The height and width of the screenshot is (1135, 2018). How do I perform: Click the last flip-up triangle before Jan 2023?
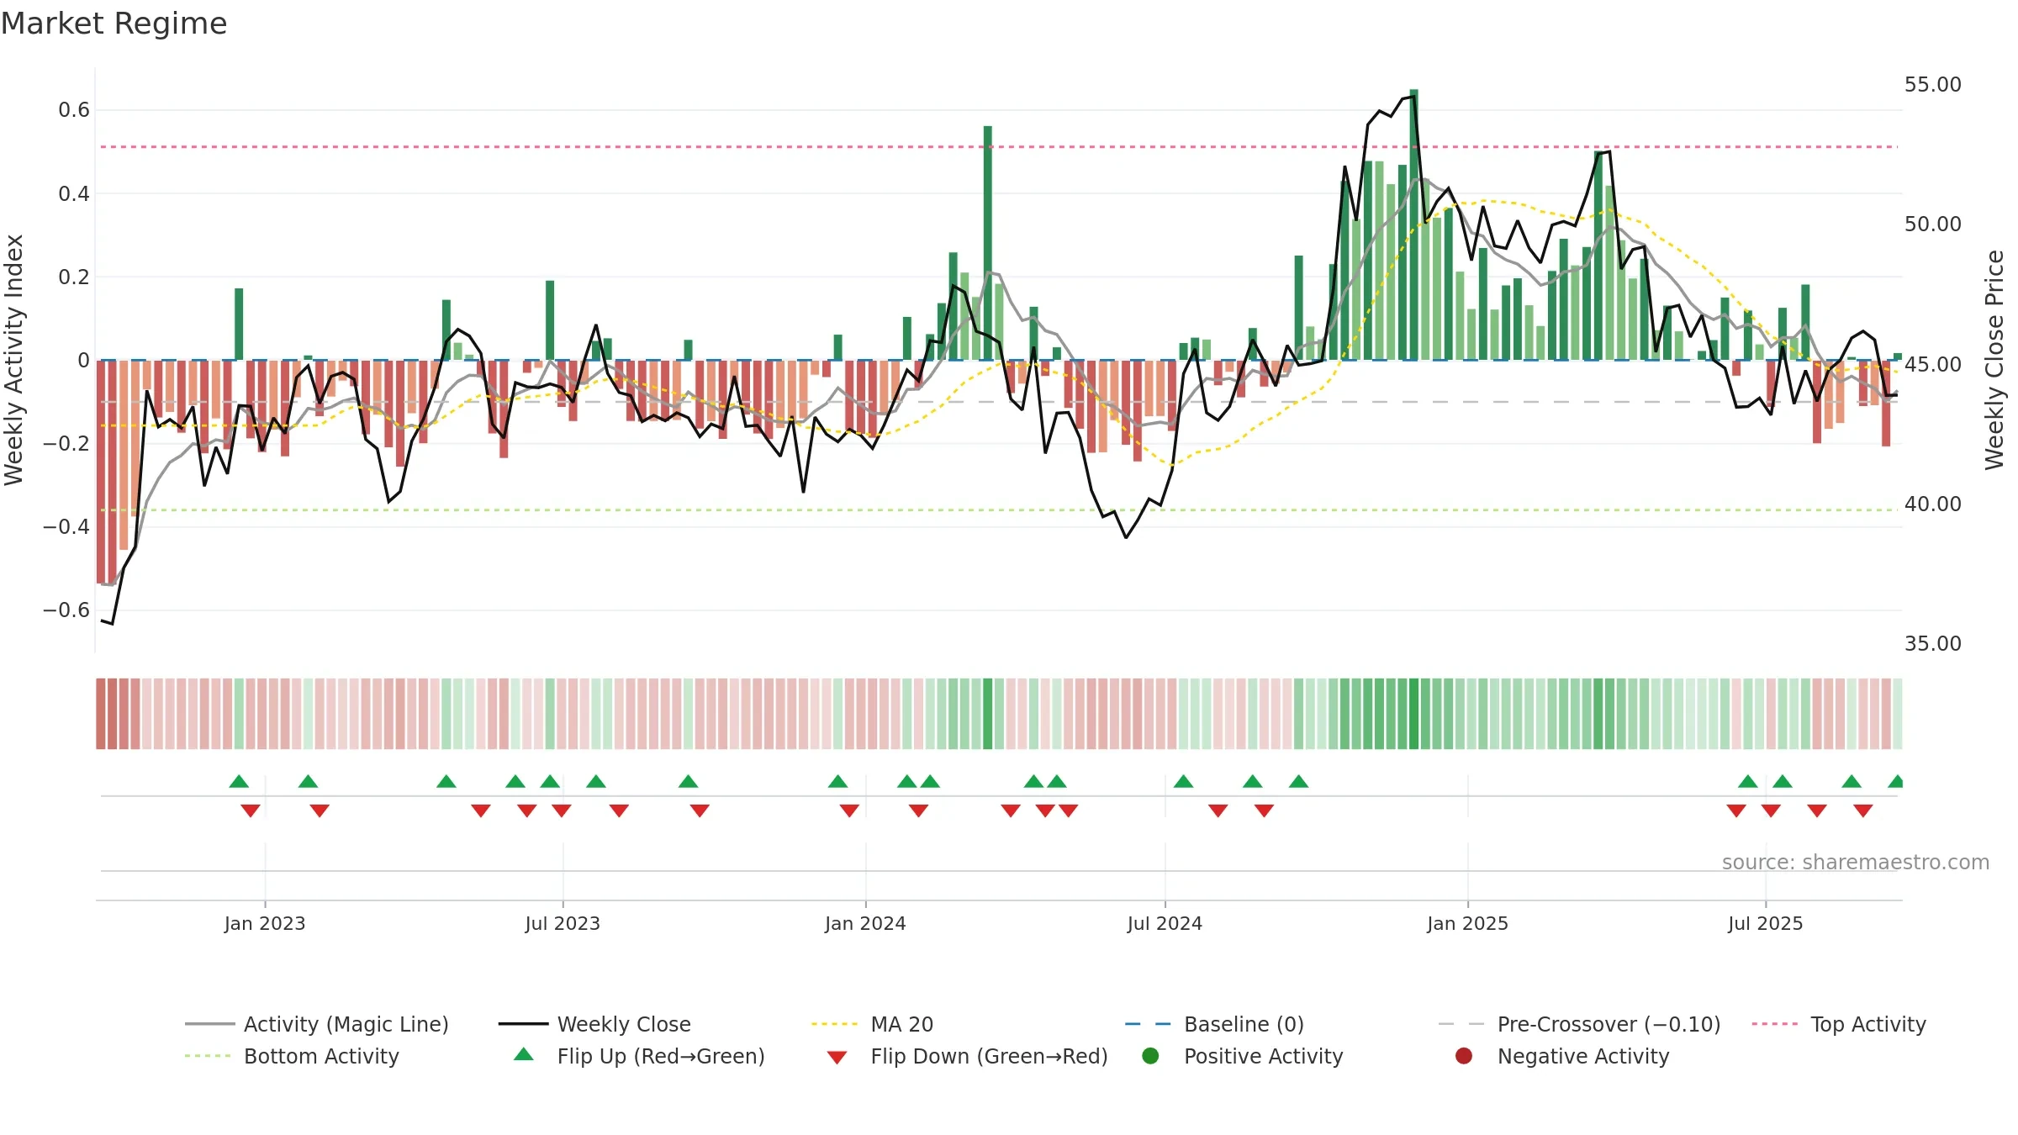click(x=239, y=781)
